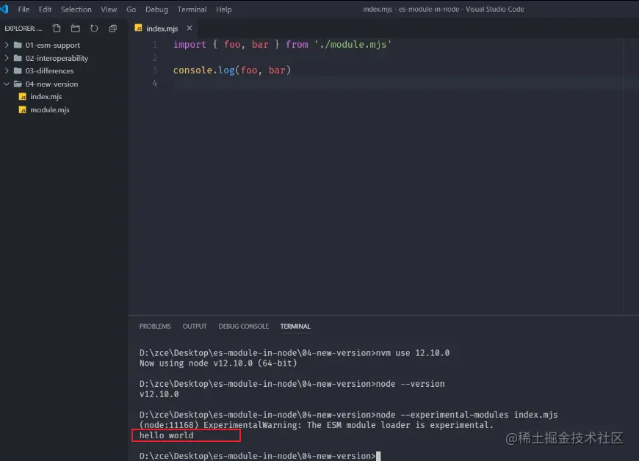This screenshot has width=639, height=461.
Task: Click line number 1 in the gutter
Action: tap(154, 44)
